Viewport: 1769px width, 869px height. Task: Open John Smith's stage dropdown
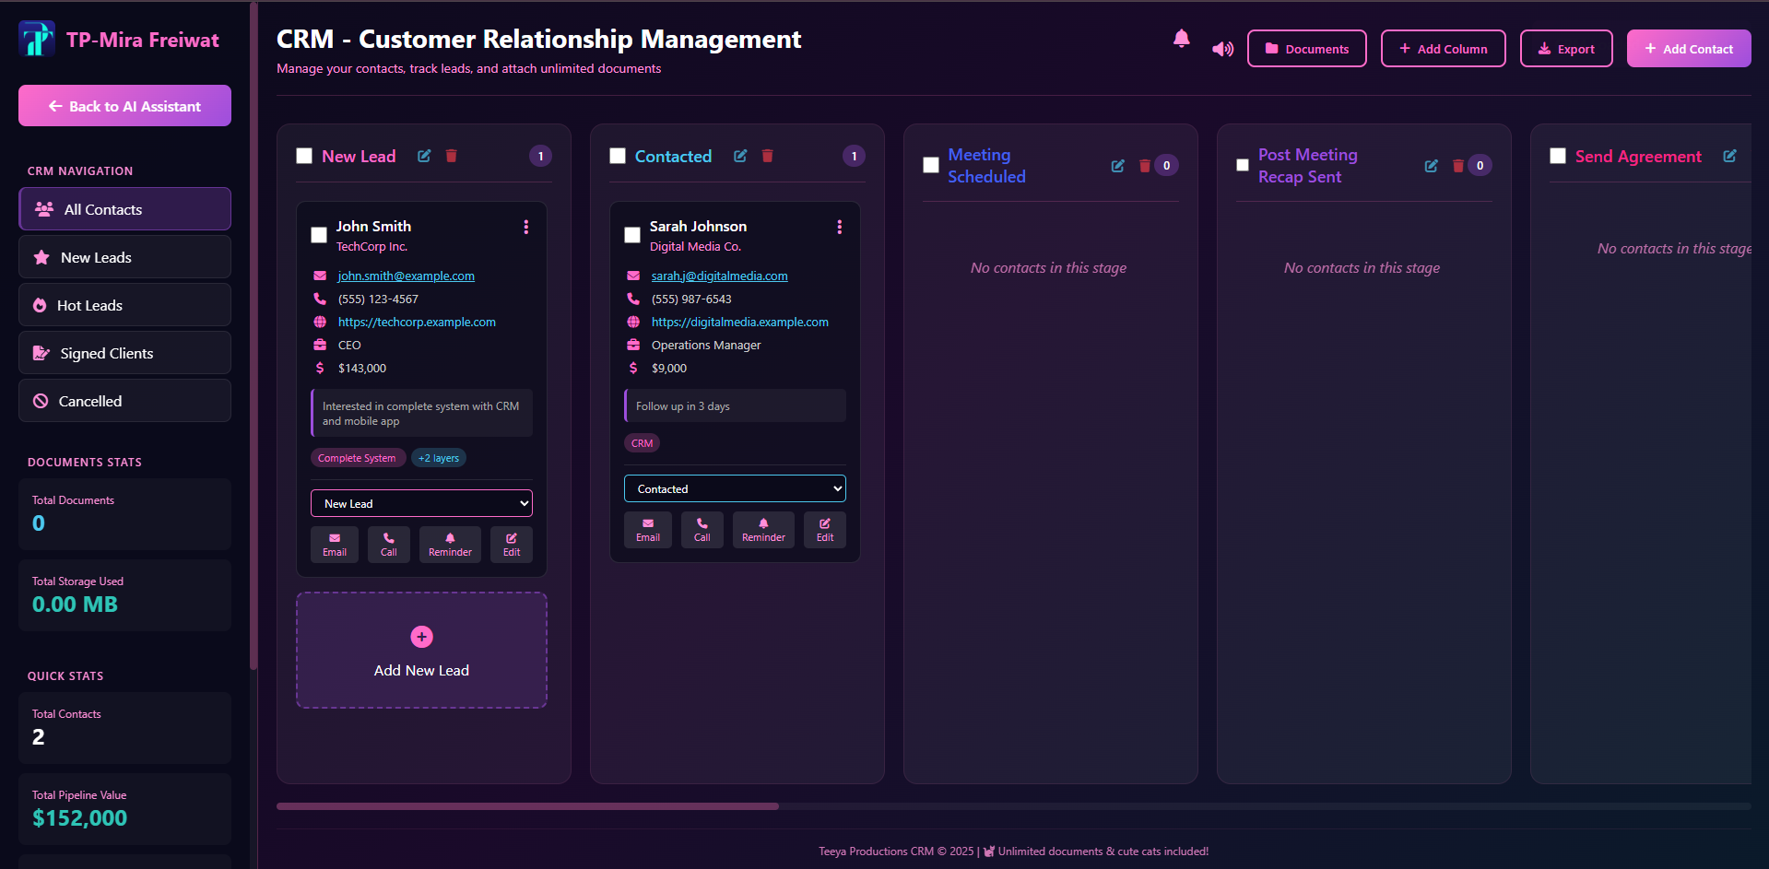click(x=421, y=502)
